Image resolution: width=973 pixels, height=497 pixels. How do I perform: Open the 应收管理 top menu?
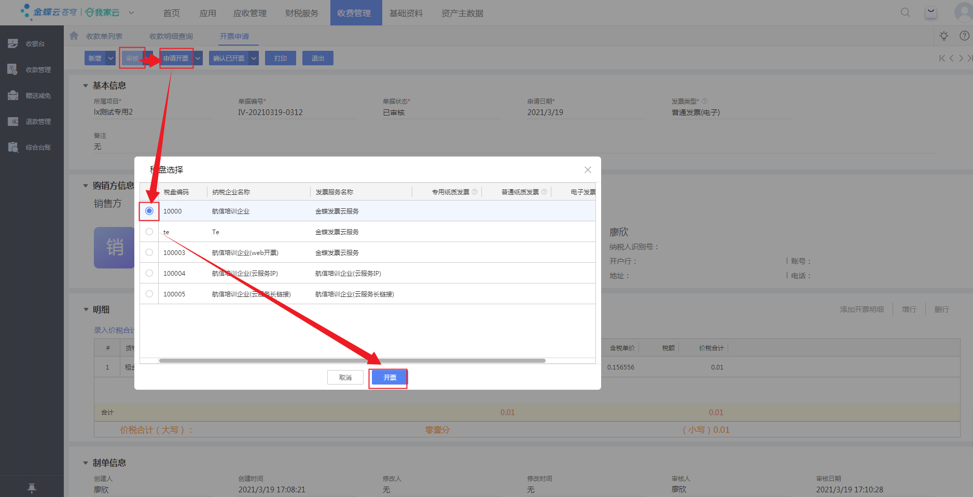250,13
